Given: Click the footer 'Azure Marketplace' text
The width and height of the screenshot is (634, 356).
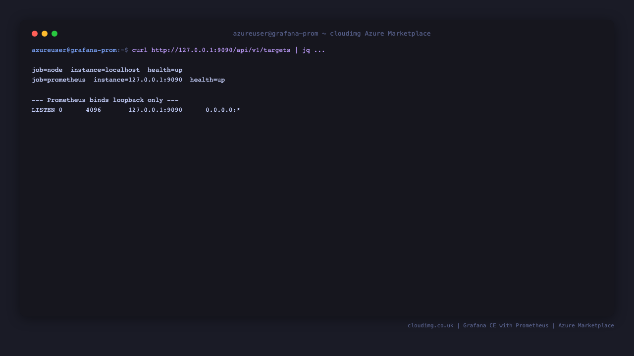Looking at the screenshot, I should coord(586,325).
